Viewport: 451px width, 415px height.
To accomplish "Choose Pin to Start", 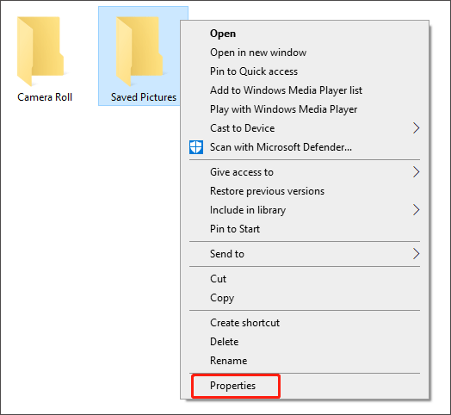I will click(x=235, y=229).
